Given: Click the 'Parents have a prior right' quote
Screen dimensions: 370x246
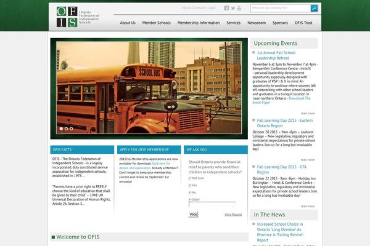Looking at the screenshot, I should tap(81, 195).
